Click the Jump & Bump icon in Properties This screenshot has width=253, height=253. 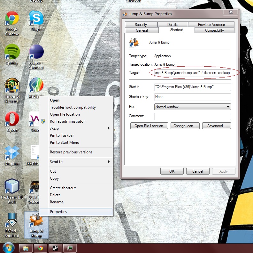134,42
